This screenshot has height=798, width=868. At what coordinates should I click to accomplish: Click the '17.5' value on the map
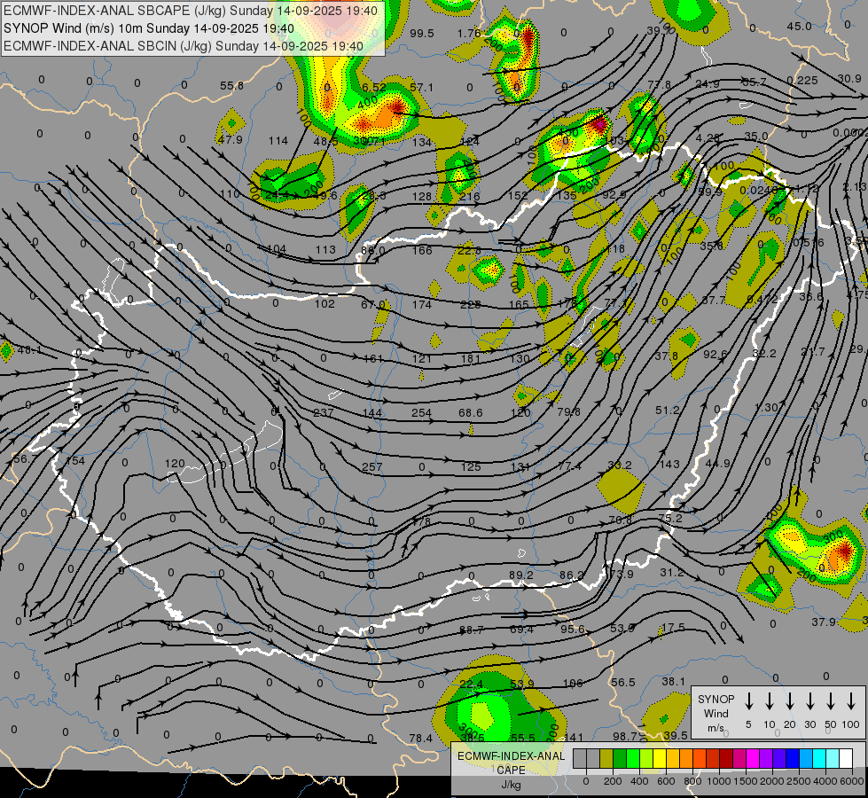pos(673,628)
